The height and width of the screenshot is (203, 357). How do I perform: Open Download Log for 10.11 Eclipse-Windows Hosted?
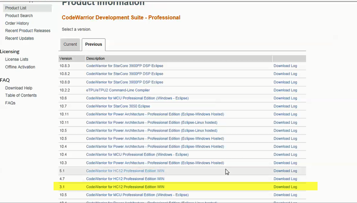tap(285, 114)
